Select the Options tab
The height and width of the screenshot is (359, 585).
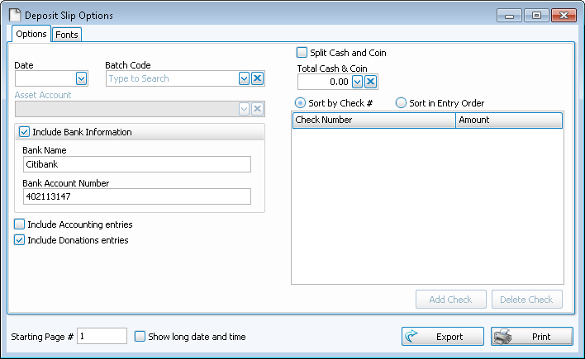[x=31, y=34]
